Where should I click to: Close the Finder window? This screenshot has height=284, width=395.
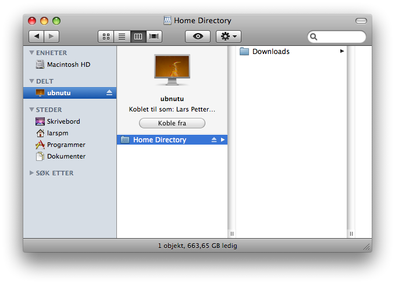pos(32,21)
